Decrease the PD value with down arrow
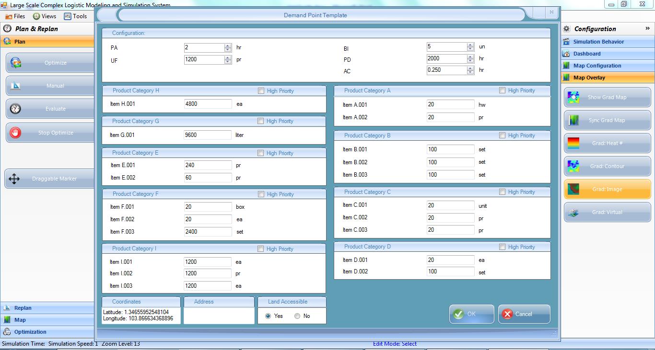 470,61
